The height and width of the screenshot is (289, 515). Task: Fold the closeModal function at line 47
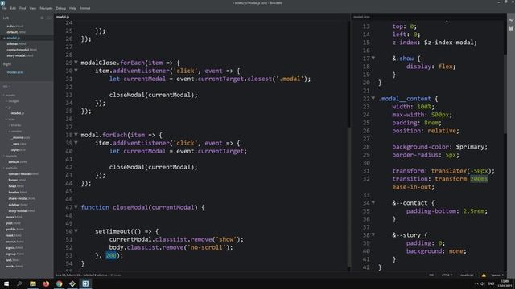(76, 207)
